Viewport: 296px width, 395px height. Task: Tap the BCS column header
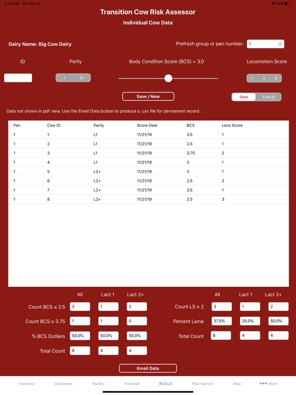click(191, 125)
